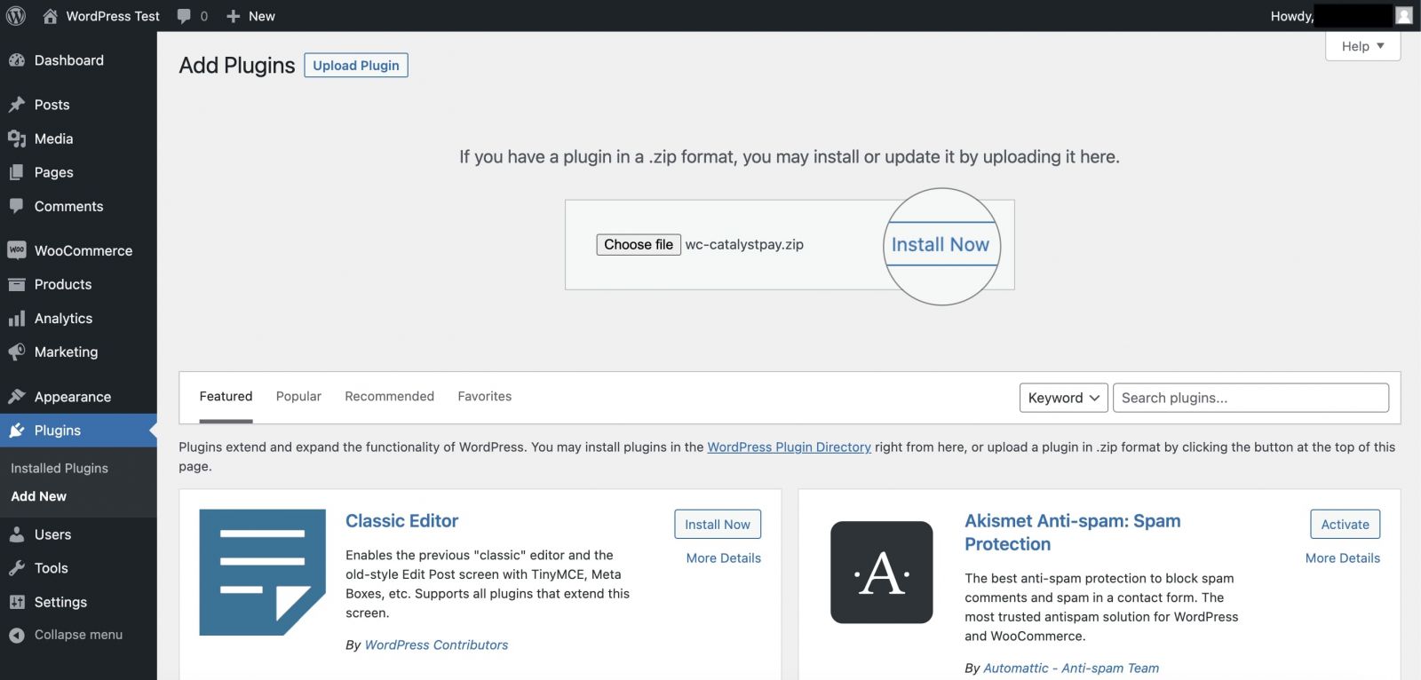Click the Howdy account greeting

pyautogui.click(x=1291, y=16)
